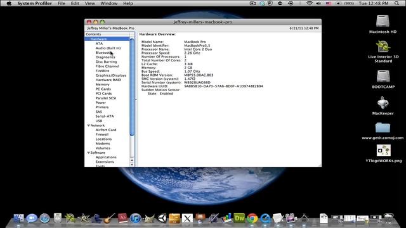Open the BOOTCAMP drive icon
The width and height of the screenshot is (406, 228).
[x=383, y=77]
